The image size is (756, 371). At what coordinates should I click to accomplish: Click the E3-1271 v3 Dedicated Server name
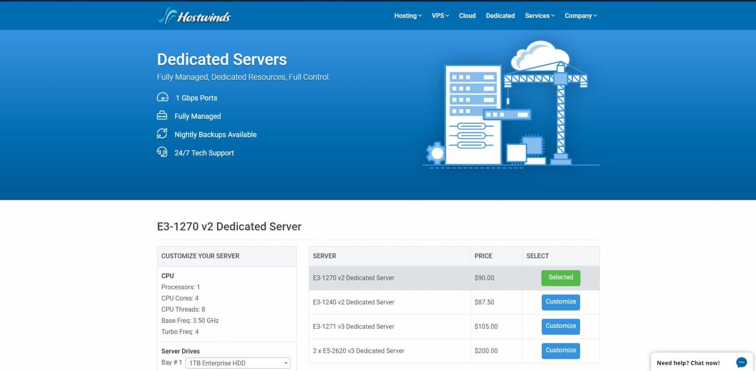(x=353, y=327)
